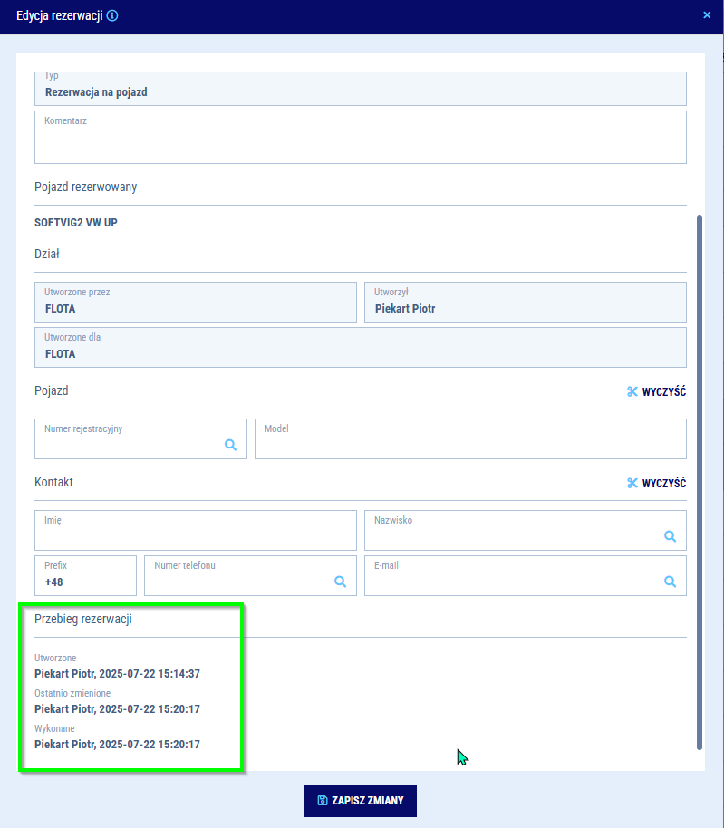Click the scissors icon in the Kontakt section
Image resolution: width=724 pixels, height=828 pixels.
[x=632, y=483]
